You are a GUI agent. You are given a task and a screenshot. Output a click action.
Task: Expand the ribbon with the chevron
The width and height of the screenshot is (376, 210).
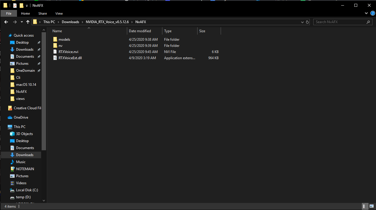point(366,13)
